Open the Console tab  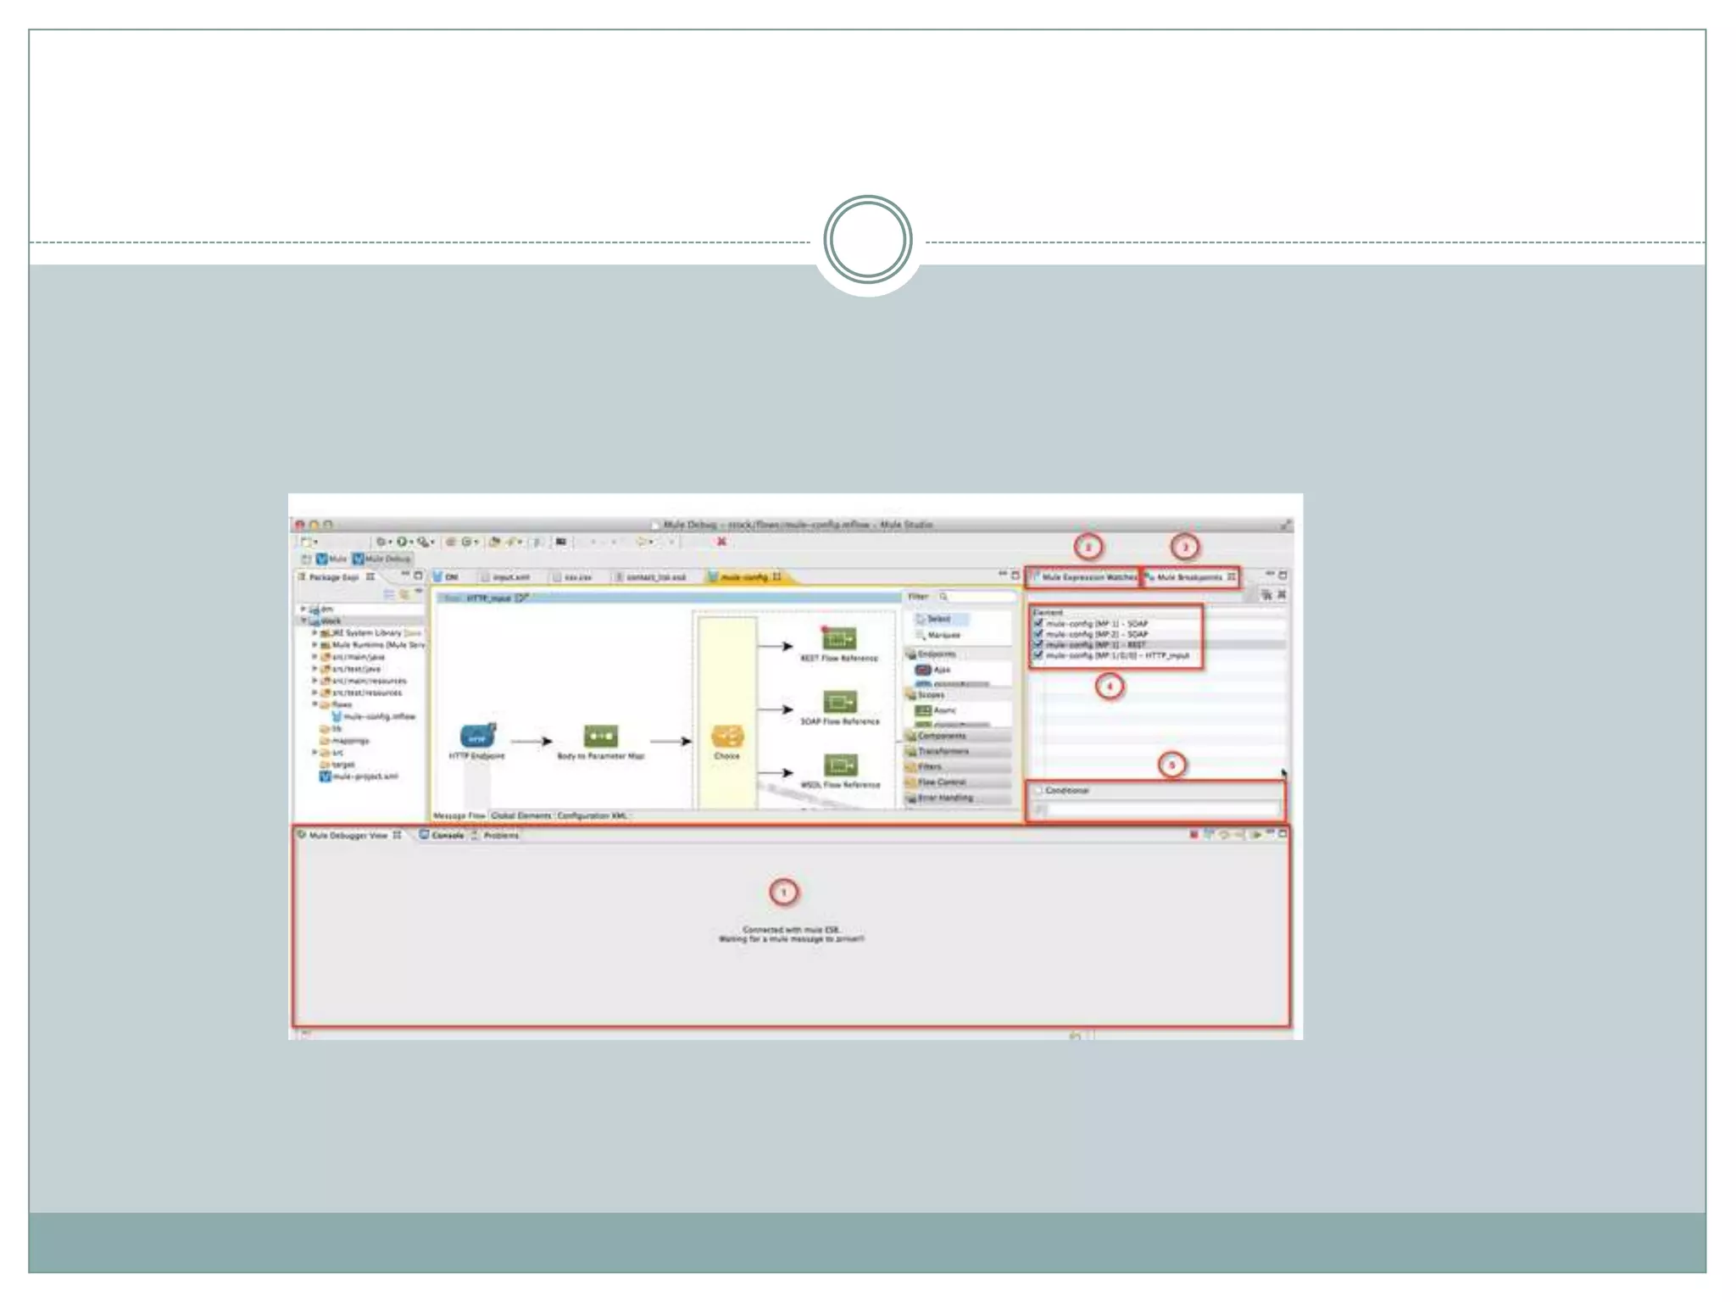tap(447, 835)
